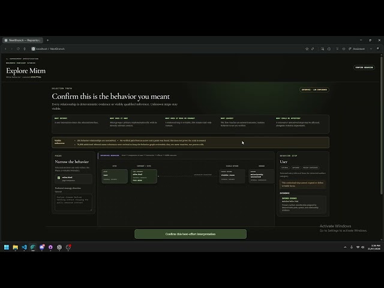
Task: Show hidden system tray icons chevron
Action: [345, 247]
